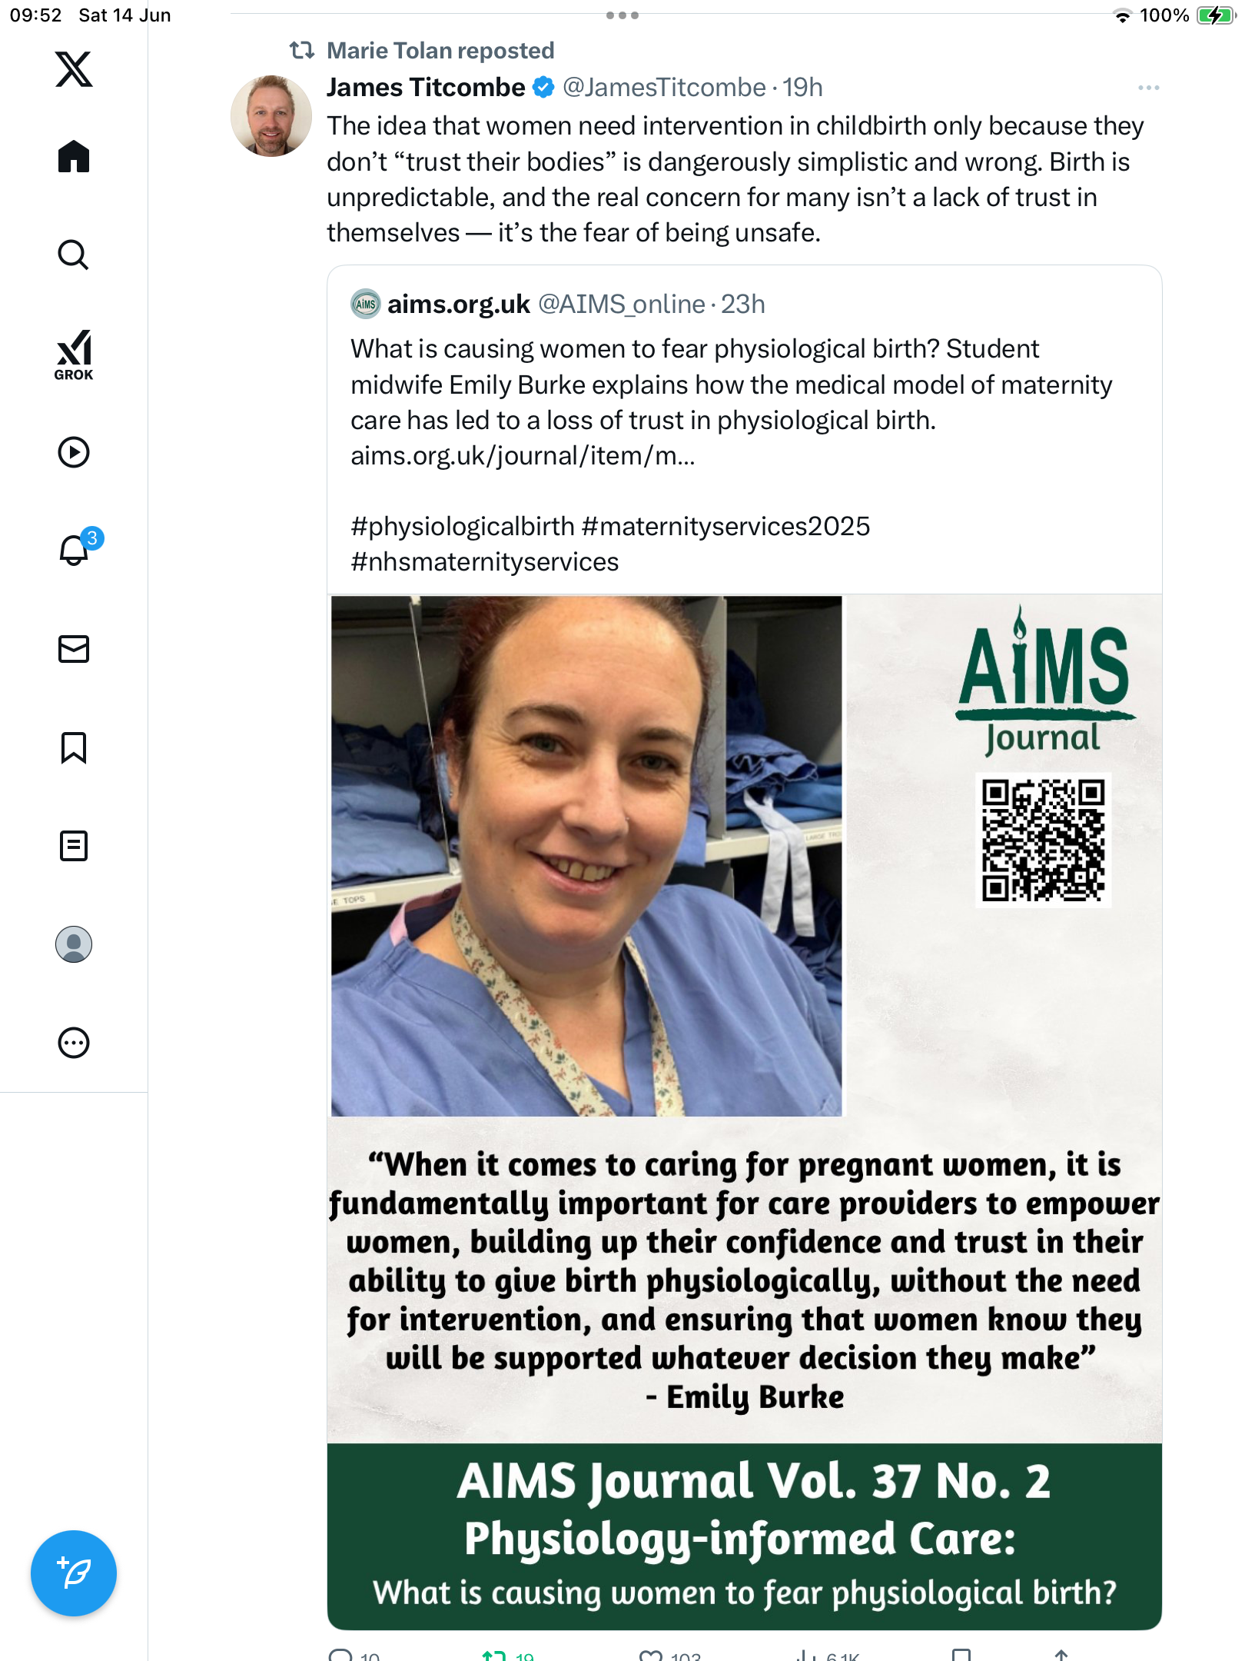Open James Titcombe's profile picture
The image size is (1245, 1661).
click(x=271, y=116)
